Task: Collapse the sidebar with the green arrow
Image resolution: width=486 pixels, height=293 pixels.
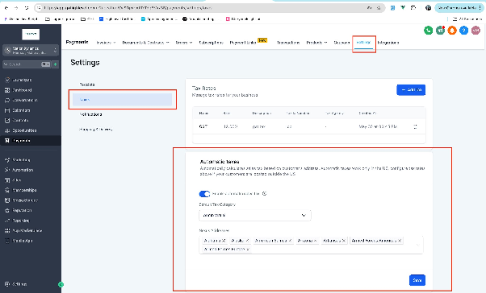Action: point(61,284)
